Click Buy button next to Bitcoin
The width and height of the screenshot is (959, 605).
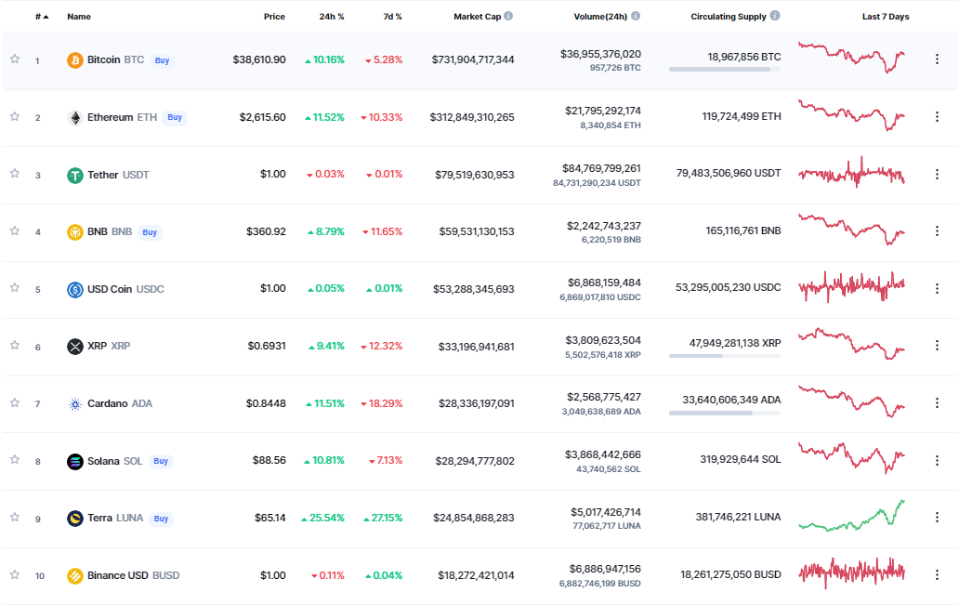162,60
